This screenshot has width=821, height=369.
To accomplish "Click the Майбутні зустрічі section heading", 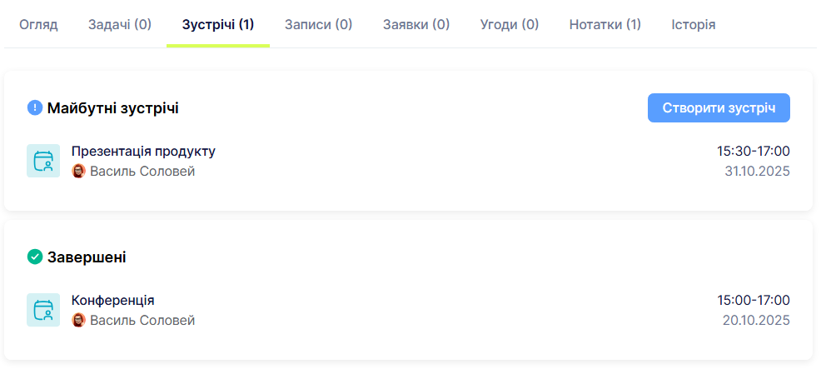I will point(113,107).
